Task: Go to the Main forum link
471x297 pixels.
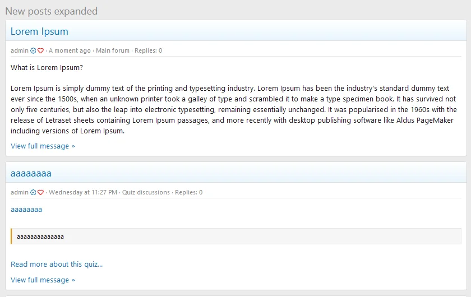Action: point(112,51)
